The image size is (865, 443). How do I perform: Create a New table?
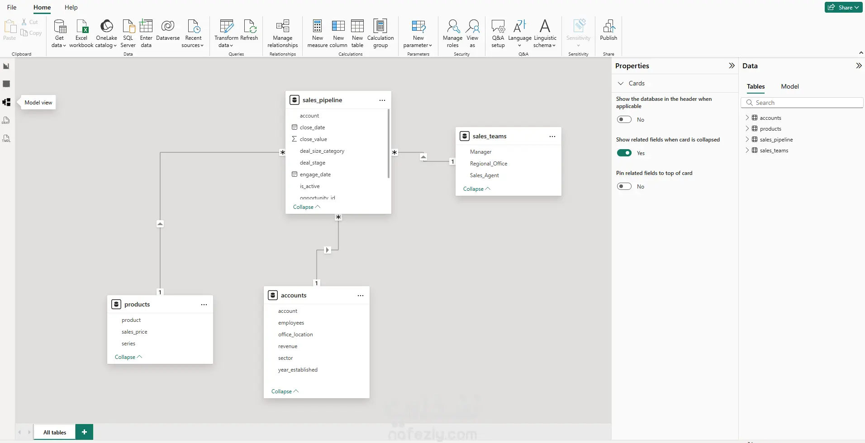[x=357, y=33]
